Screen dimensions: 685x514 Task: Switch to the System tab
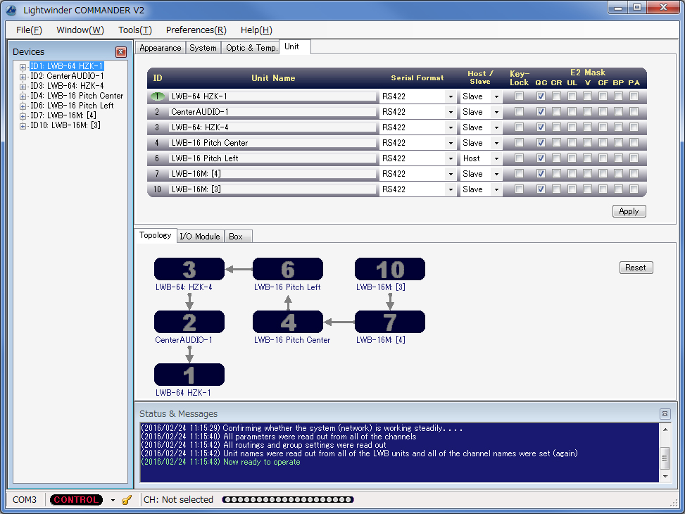(x=203, y=48)
